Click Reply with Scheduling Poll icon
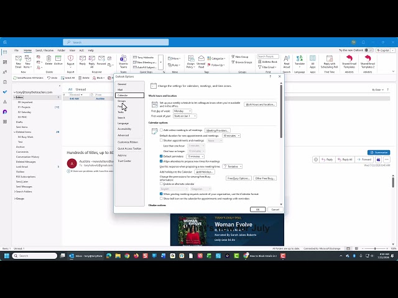 coord(329,61)
